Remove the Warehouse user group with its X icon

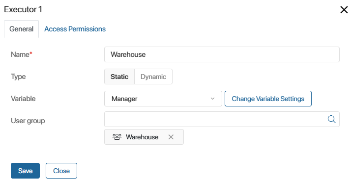tap(171, 137)
